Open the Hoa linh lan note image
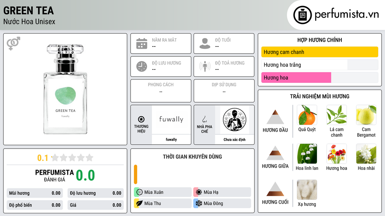The width and height of the screenshot is (385, 216). [x=307, y=153]
